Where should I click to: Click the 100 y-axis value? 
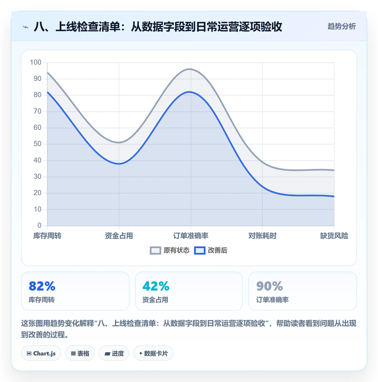(36, 62)
